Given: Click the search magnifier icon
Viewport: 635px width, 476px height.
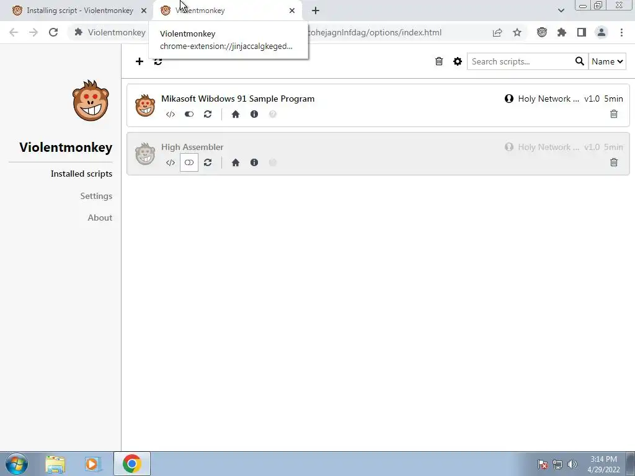Looking at the screenshot, I should [x=580, y=61].
